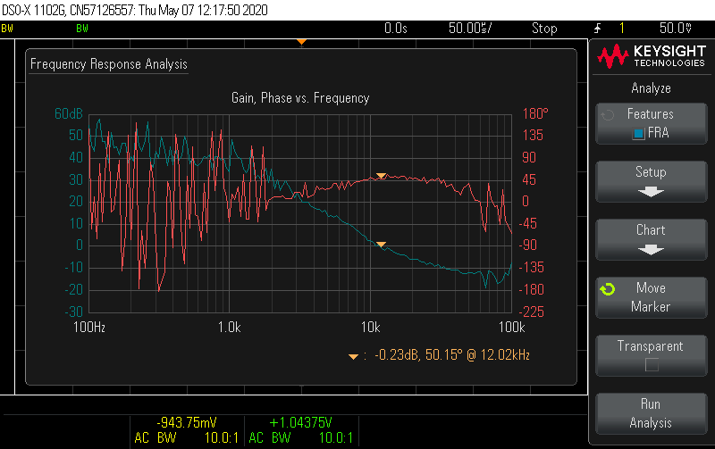Click the green Move Marker rotate icon
This screenshot has width=715, height=449.
coord(608,289)
